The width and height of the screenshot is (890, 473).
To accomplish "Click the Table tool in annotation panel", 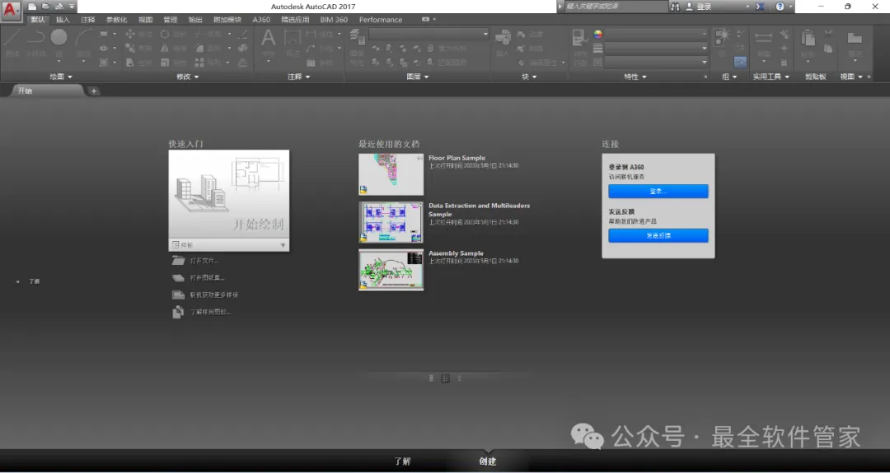I will click(311, 63).
